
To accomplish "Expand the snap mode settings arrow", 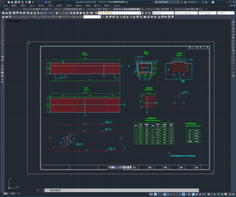I will 161,194.
